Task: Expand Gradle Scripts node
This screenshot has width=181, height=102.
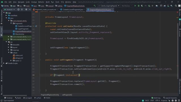Action: pos(4,63)
